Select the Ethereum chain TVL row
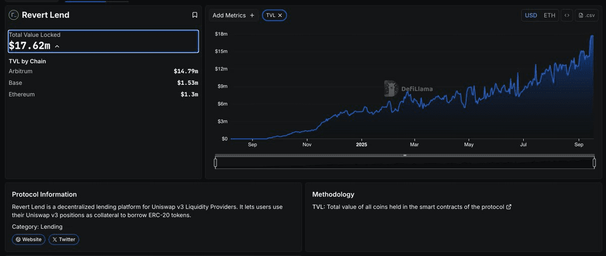606x256 pixels. coord(103,94)
